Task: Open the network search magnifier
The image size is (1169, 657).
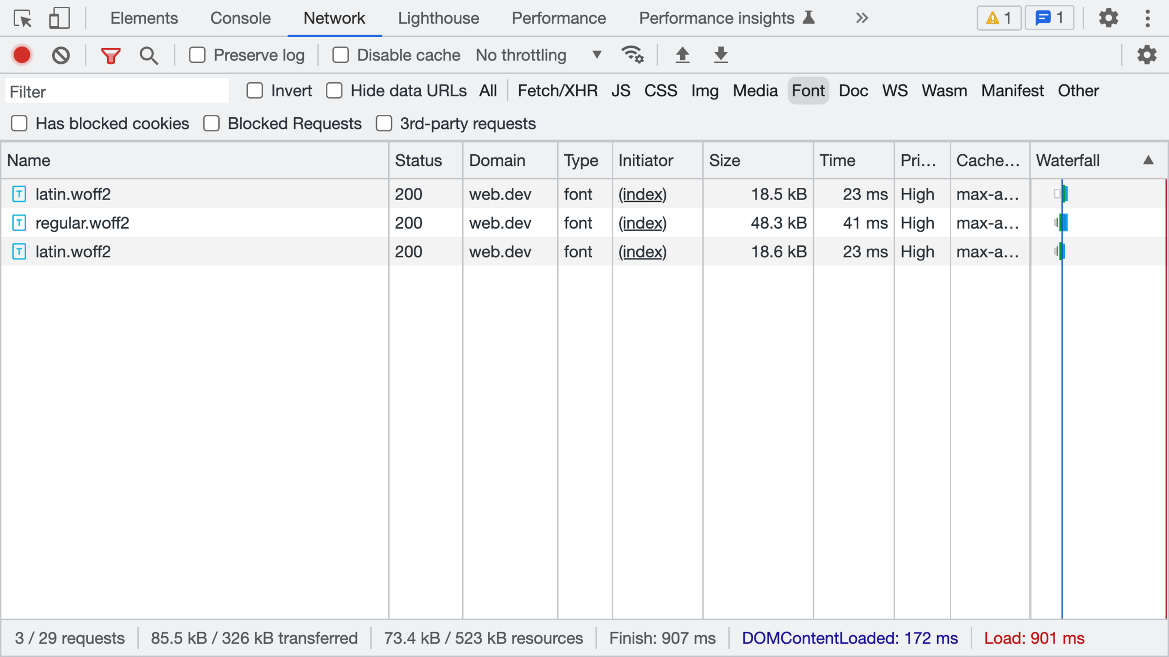Action: pos(149,55)
